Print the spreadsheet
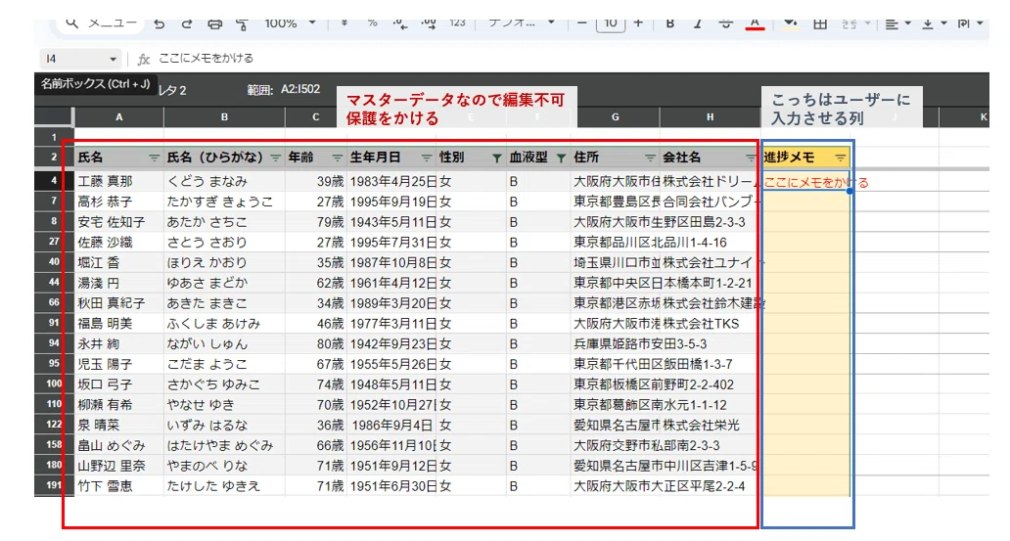This screenshot has height=541, width=1010. (214, 23)
